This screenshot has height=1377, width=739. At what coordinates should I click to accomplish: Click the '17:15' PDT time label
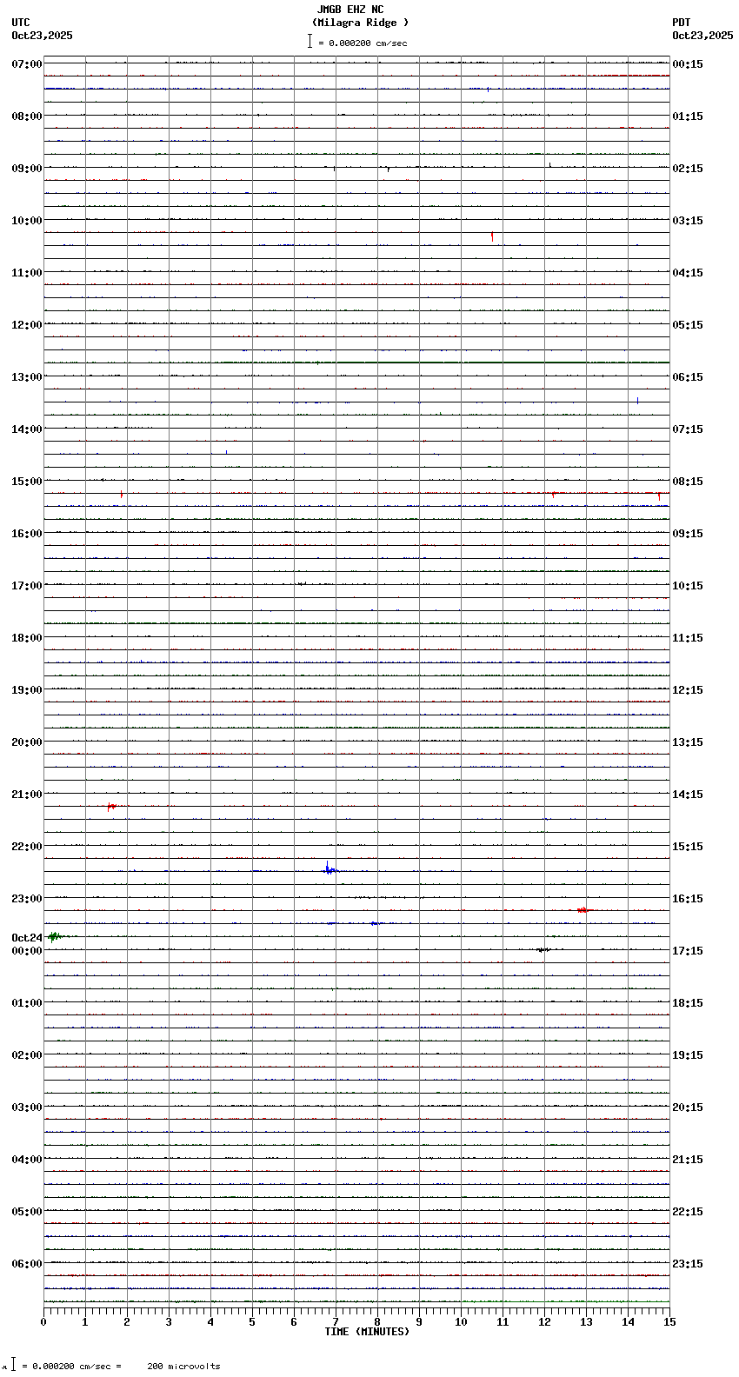click(688, 951)
